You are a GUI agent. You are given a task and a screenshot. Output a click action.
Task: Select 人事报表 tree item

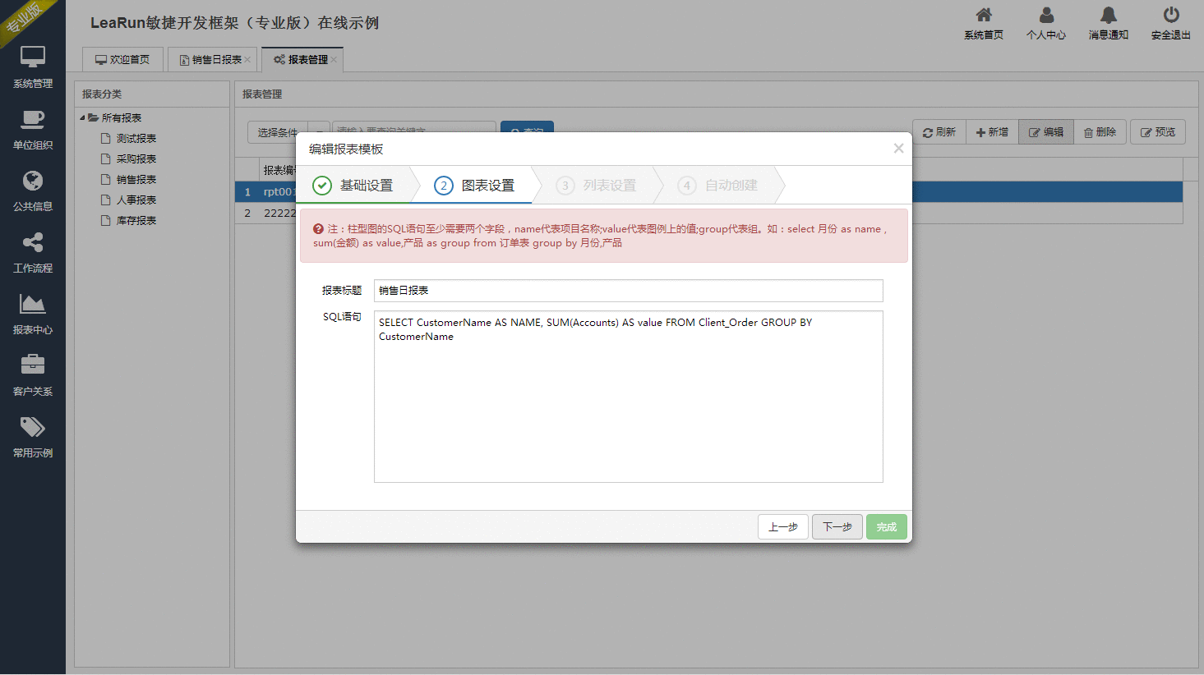coord(136,200)
